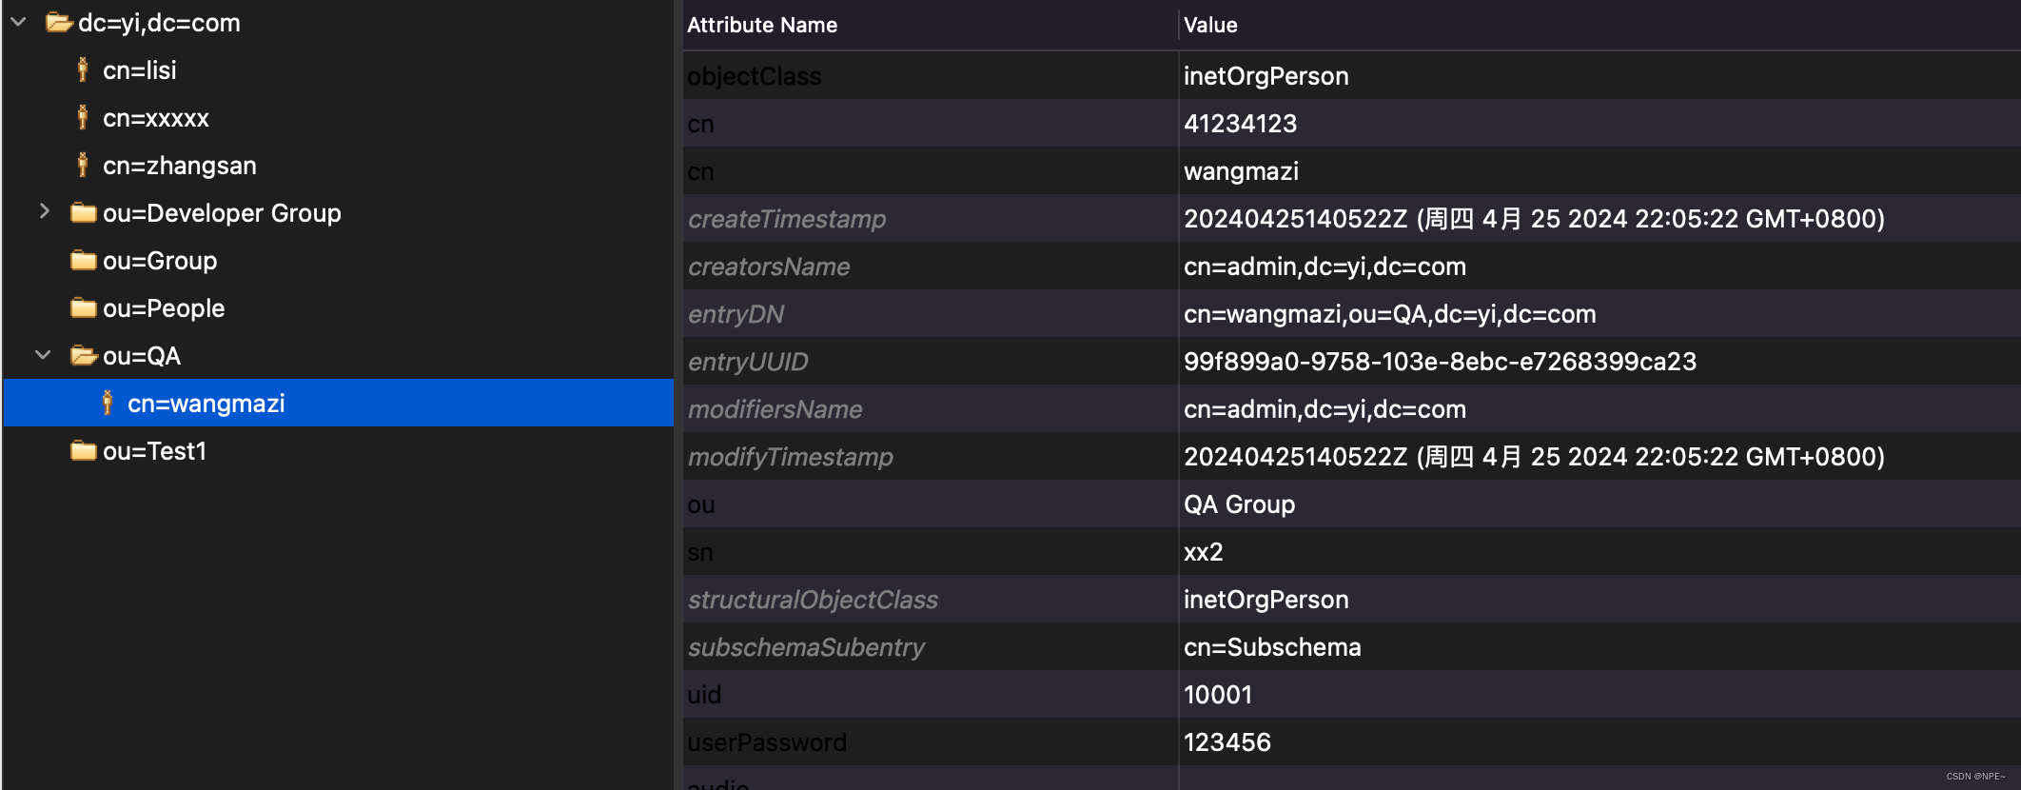Click the modifiersName attribute name
The height and width of the screenshot is (790, 2021).
[x=775, y=409]
